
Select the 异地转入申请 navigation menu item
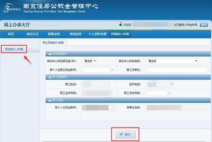[120, 34]
